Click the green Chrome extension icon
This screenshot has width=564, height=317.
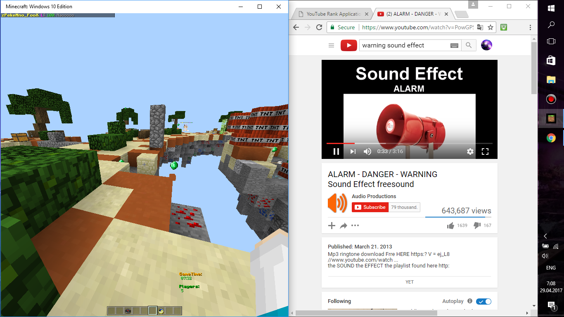coord(504,27)
